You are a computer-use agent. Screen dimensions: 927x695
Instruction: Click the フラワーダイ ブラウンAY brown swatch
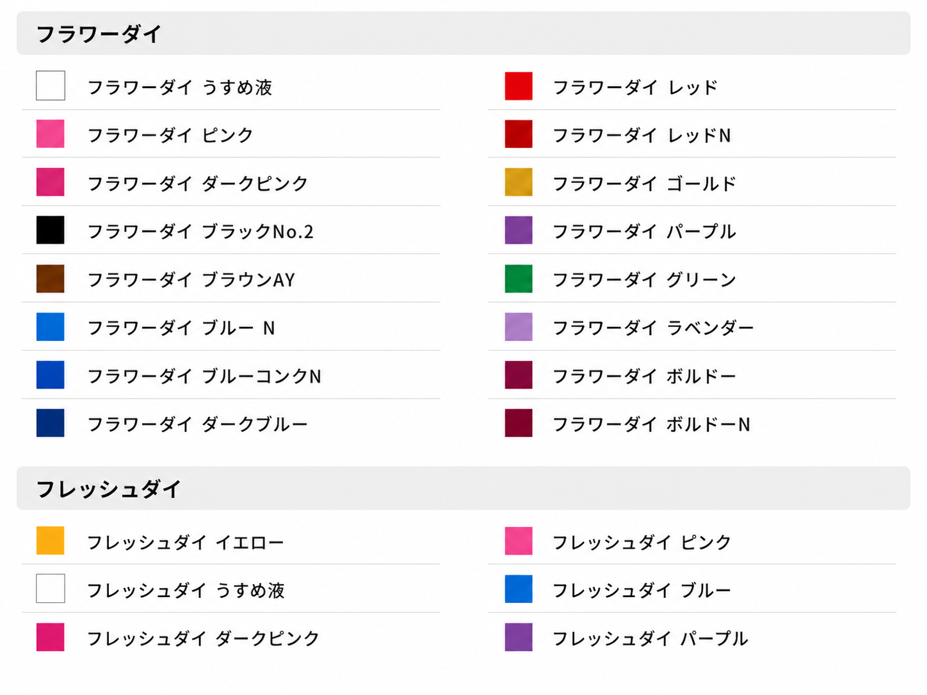[50, 278]
